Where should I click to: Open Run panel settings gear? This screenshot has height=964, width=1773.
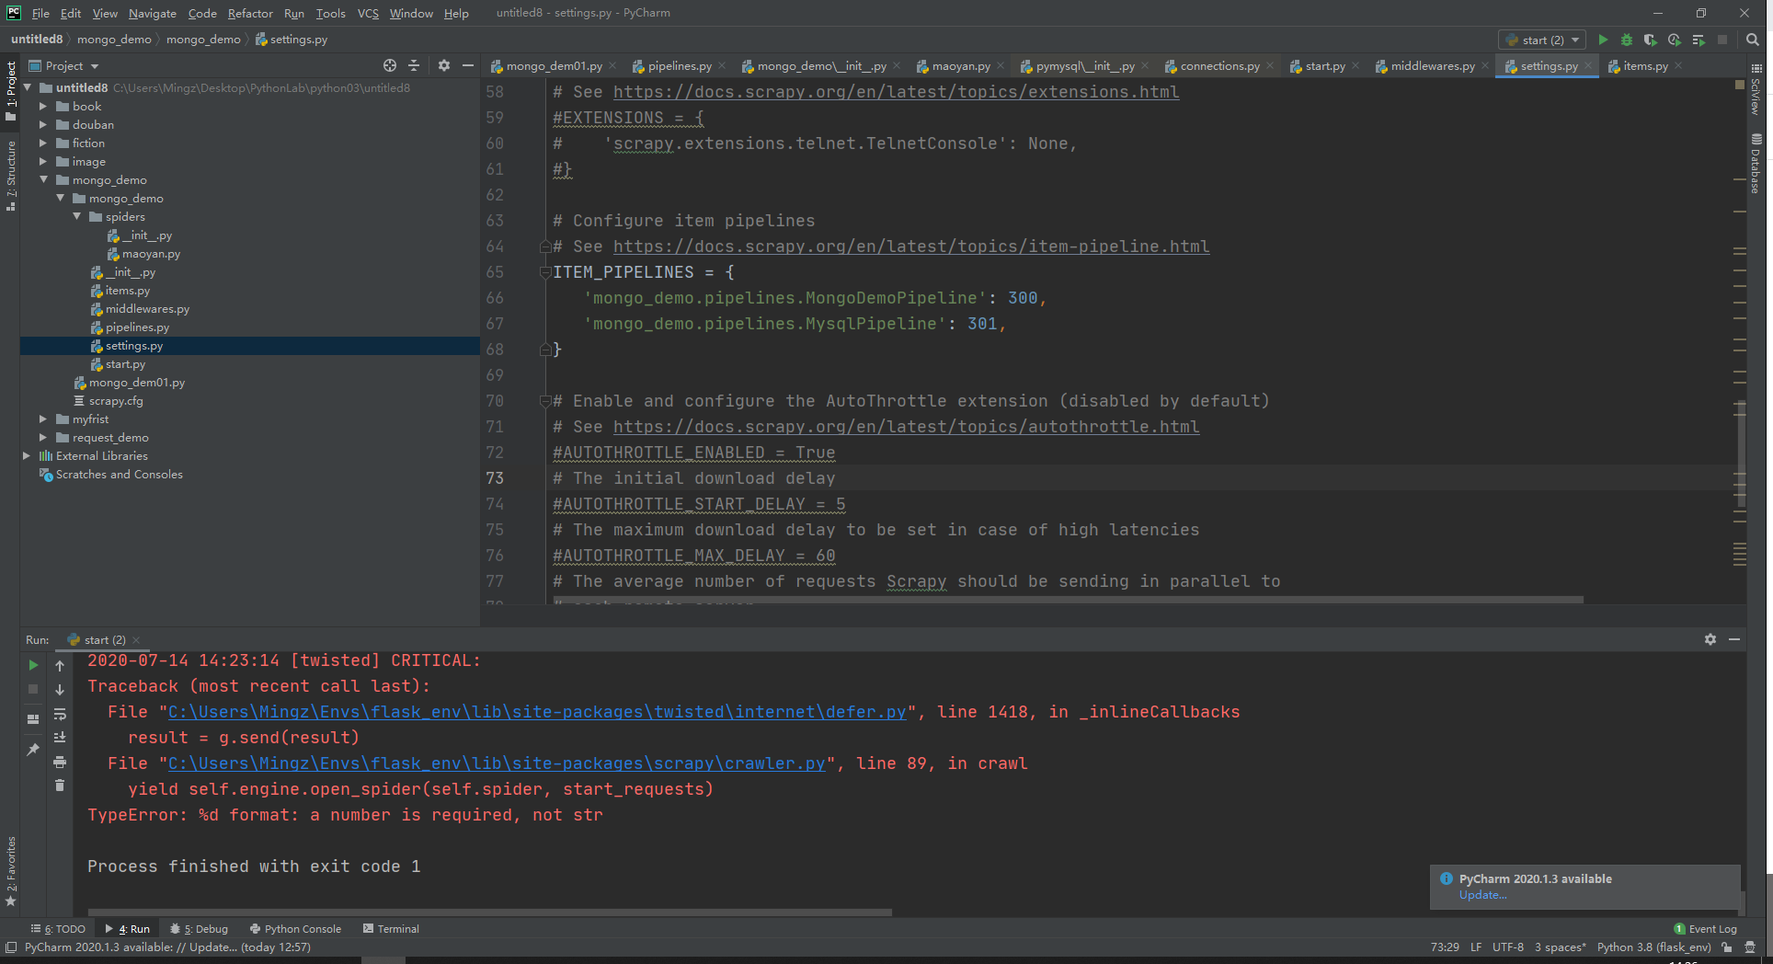[1710, 639]
